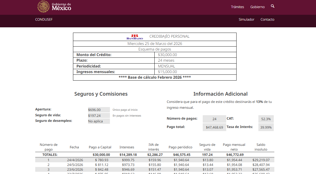
Task: Click the interest amount $973.73
Action: tap(128, 165)
